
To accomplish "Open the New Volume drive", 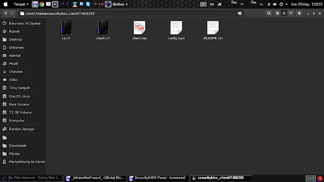I will [23, 105].
